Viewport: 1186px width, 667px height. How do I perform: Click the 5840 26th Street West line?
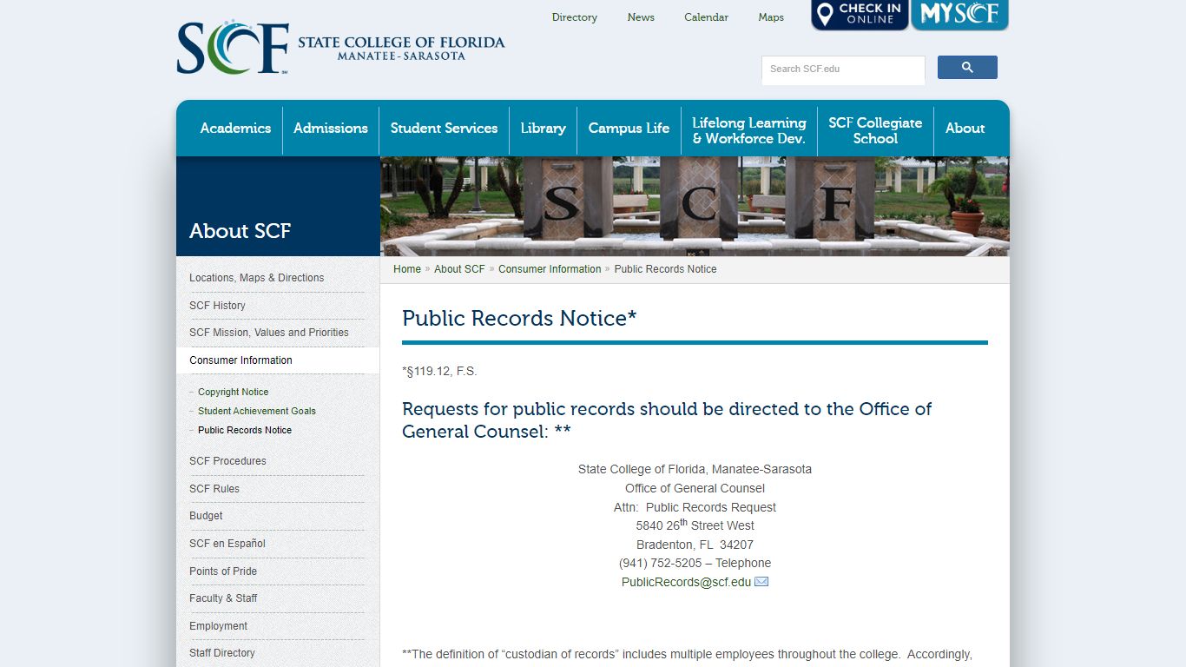695,525
